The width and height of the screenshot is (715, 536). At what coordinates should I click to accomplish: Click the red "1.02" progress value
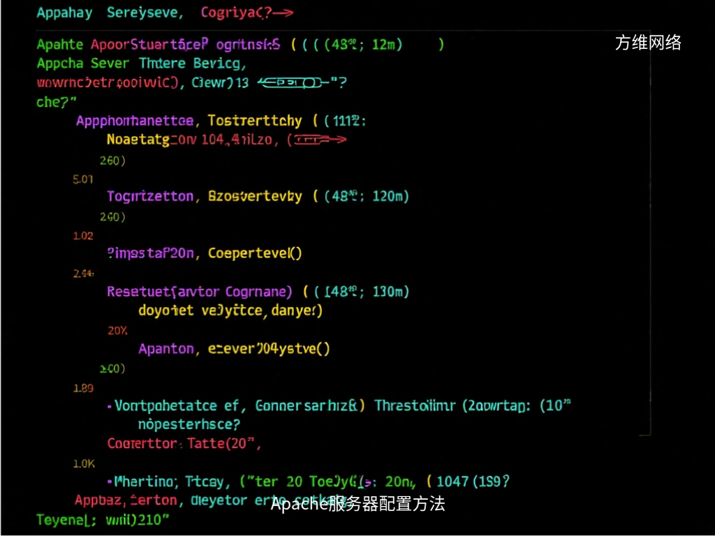pos(82,236)
